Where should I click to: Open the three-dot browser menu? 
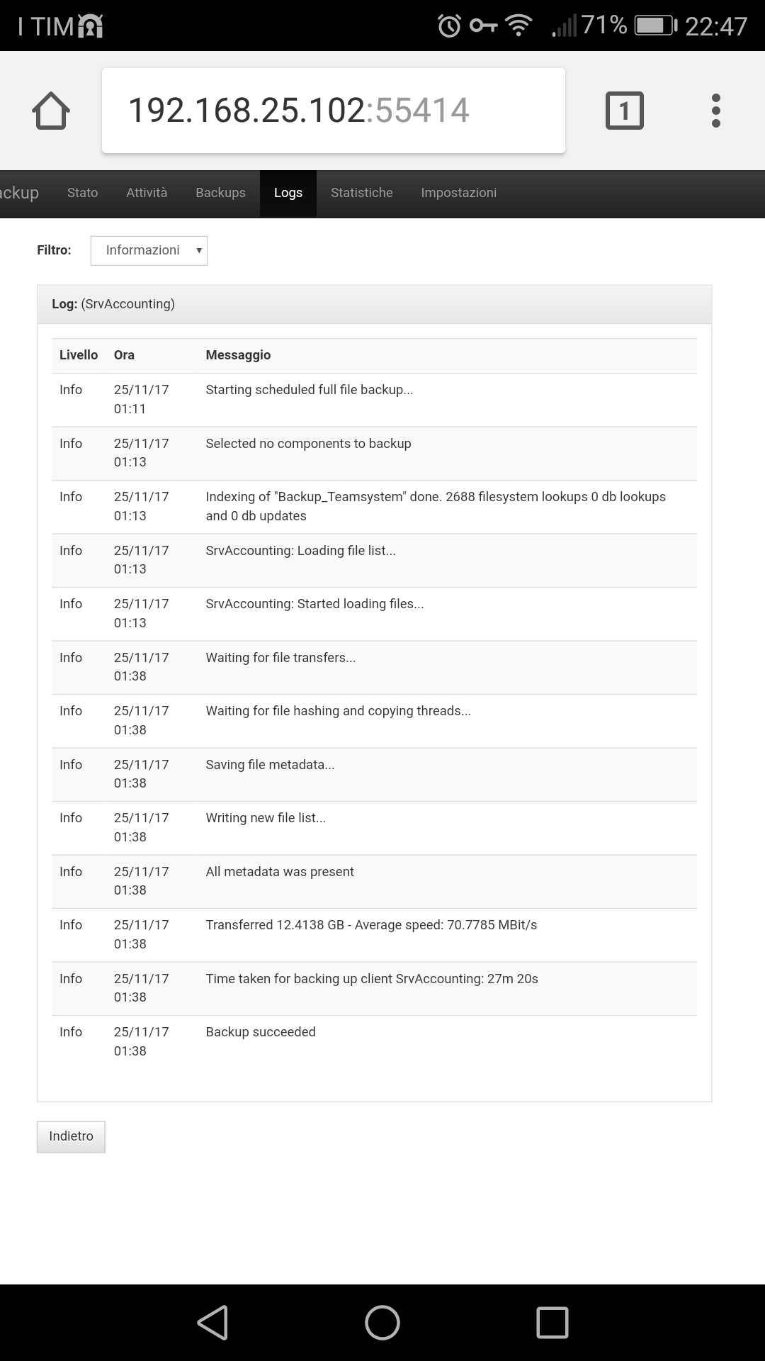pyautogui.click(x=716, y=111)
